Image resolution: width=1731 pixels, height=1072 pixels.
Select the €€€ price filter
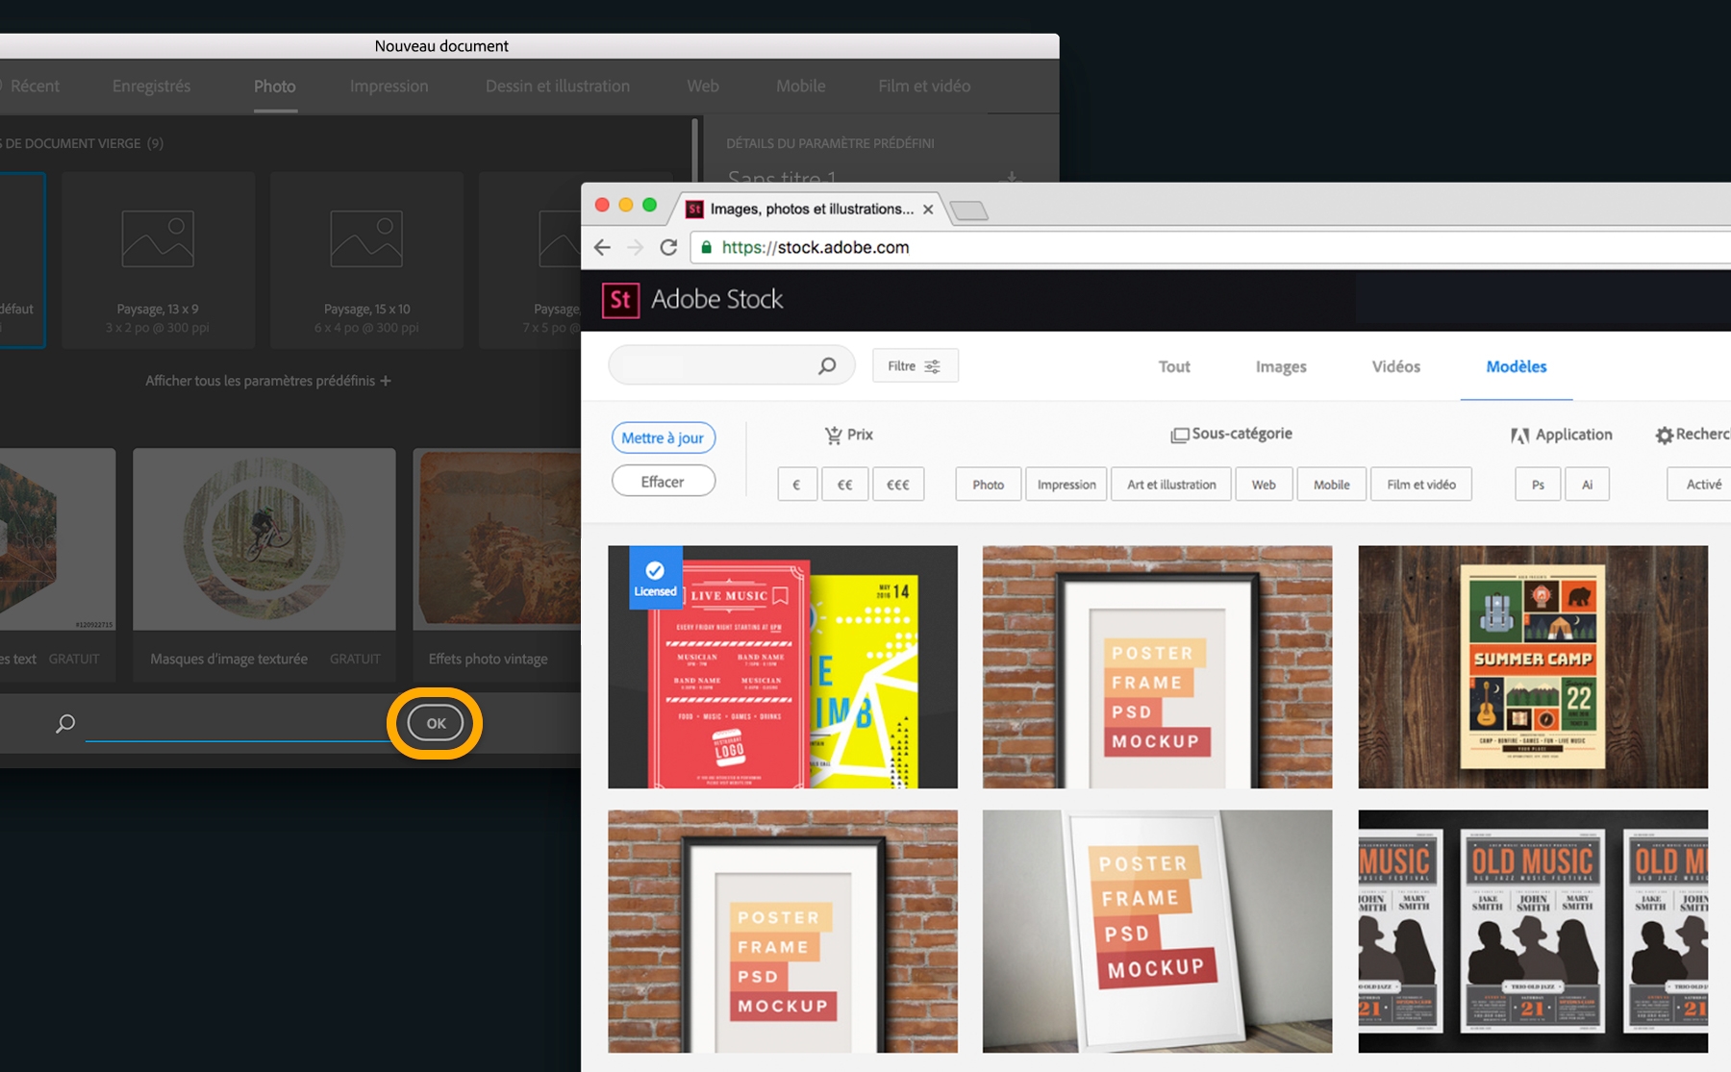tap(897, 484)
